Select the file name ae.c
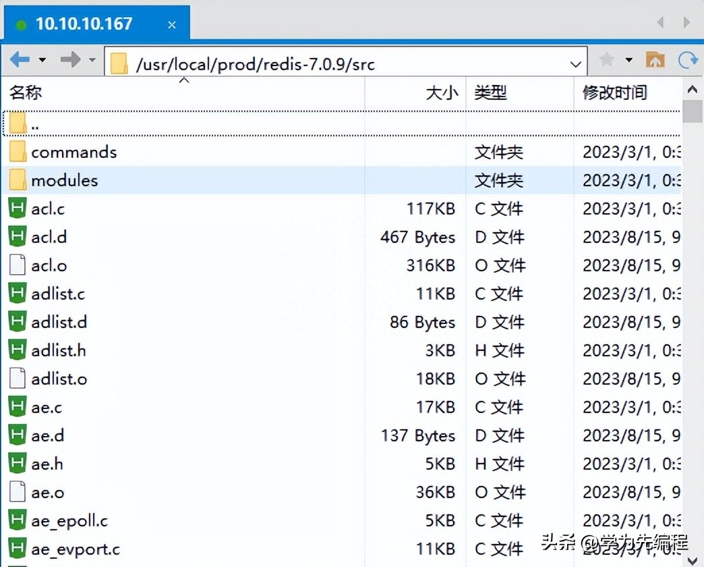Viewport: 704px width, 567px height. point(47,408)
